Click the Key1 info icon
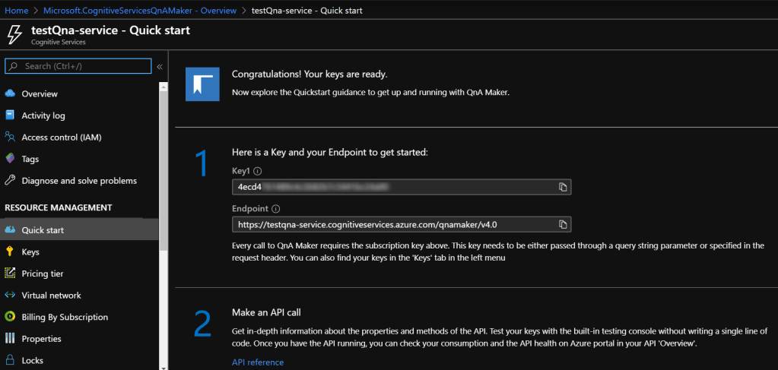Image resolution: width=778 pixels, height=370 pixels. point(259,172)
